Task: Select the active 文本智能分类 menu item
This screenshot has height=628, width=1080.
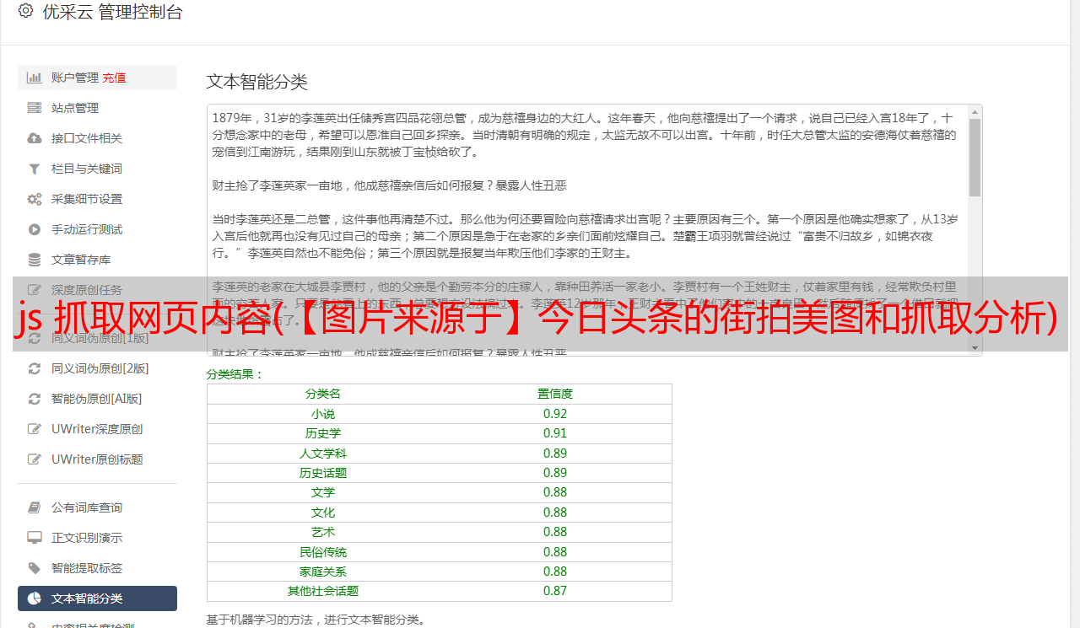Action: tap(97, 598)
